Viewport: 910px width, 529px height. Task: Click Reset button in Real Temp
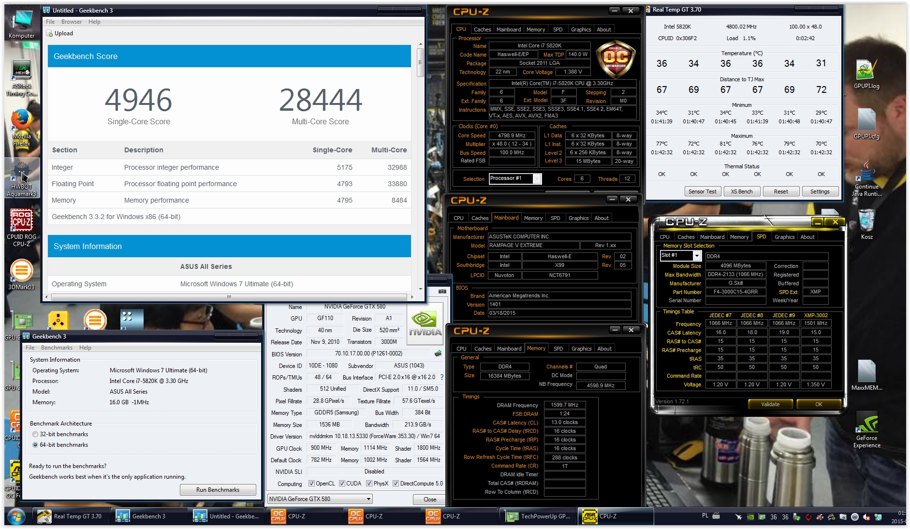[781, 191]
